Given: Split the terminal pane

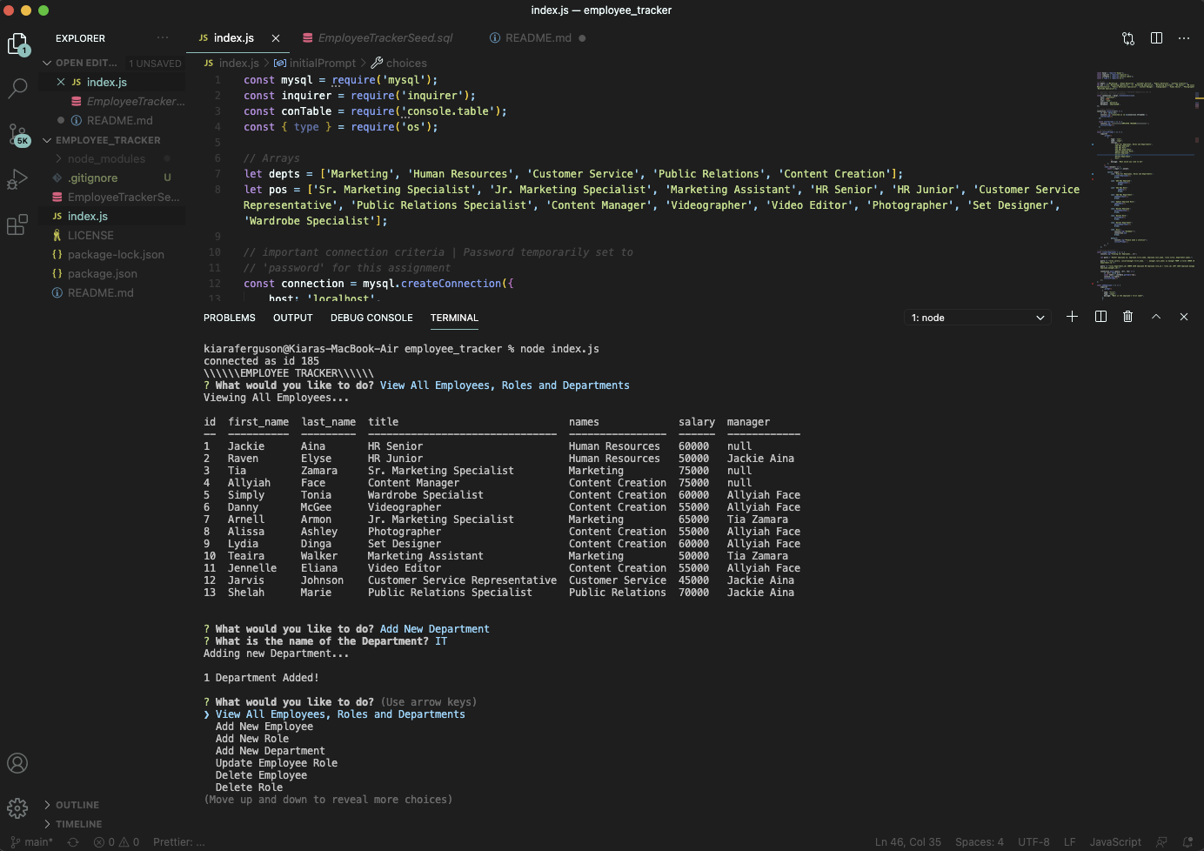Looking at the screenshot, I should [1100, 317].
